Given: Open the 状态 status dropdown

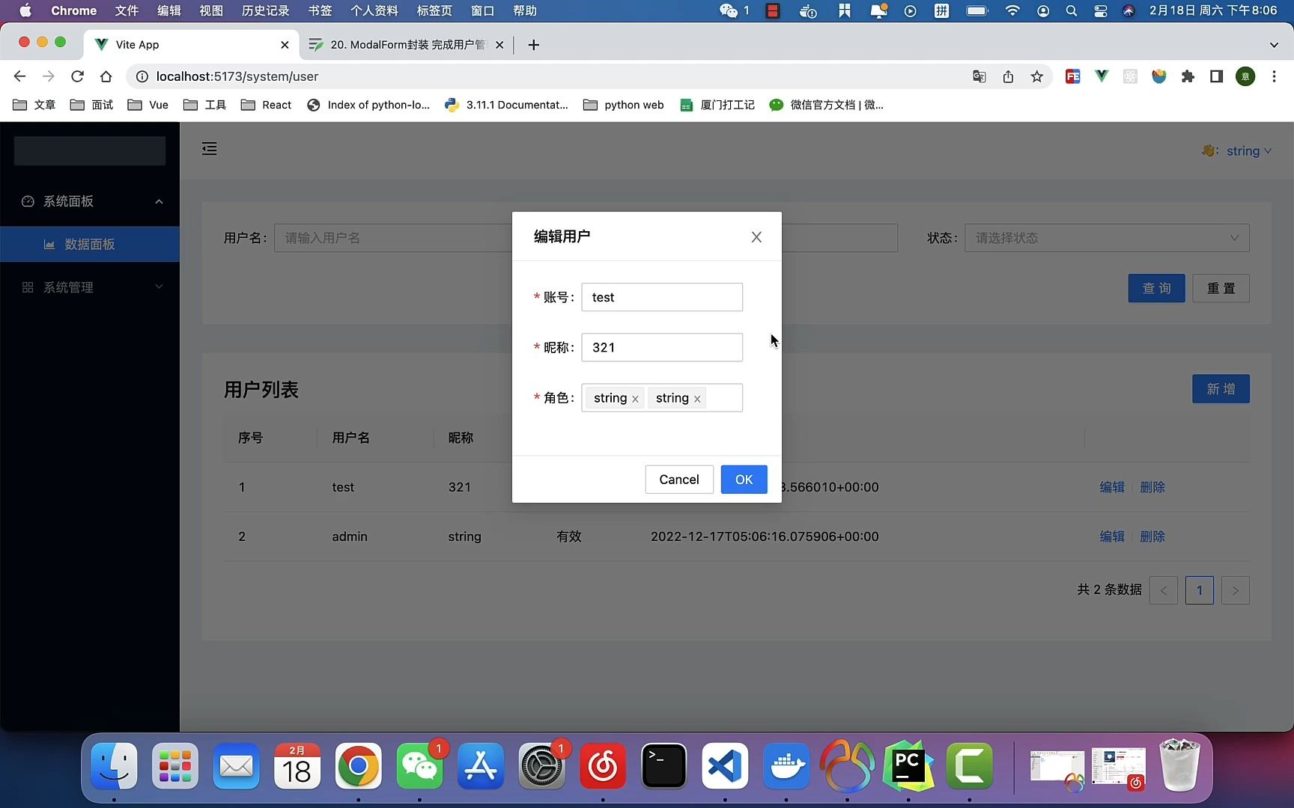Looking at the screenshot, I should tap(1107, 238).
